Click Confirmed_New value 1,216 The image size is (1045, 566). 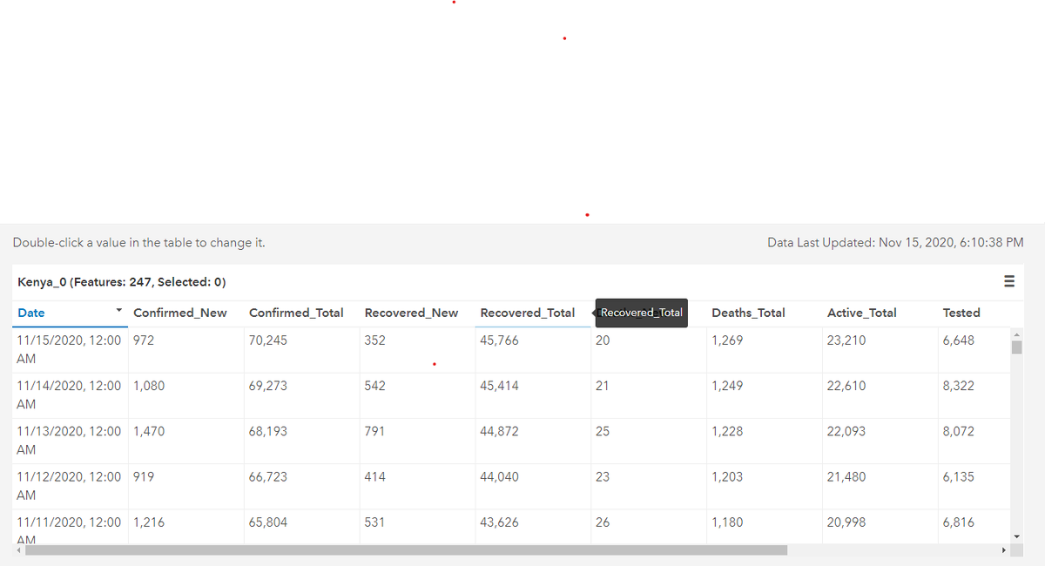click(x=149, y=522)
